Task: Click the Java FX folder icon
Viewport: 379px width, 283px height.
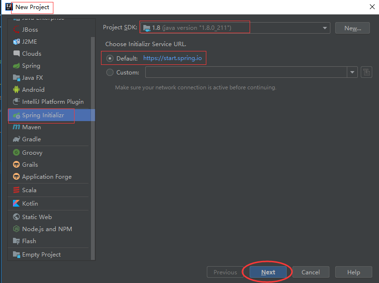Action: coord(16,78)
